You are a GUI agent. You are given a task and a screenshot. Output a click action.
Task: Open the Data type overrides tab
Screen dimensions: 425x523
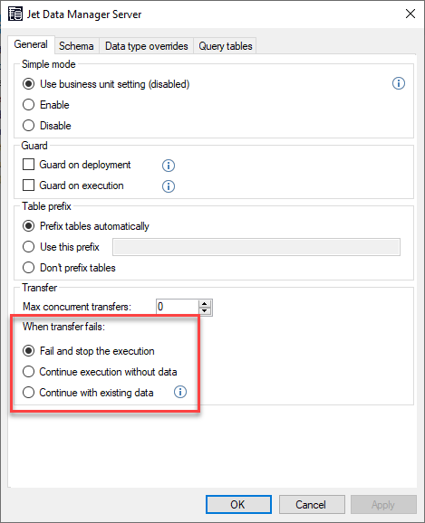click(x=146, y=46)
